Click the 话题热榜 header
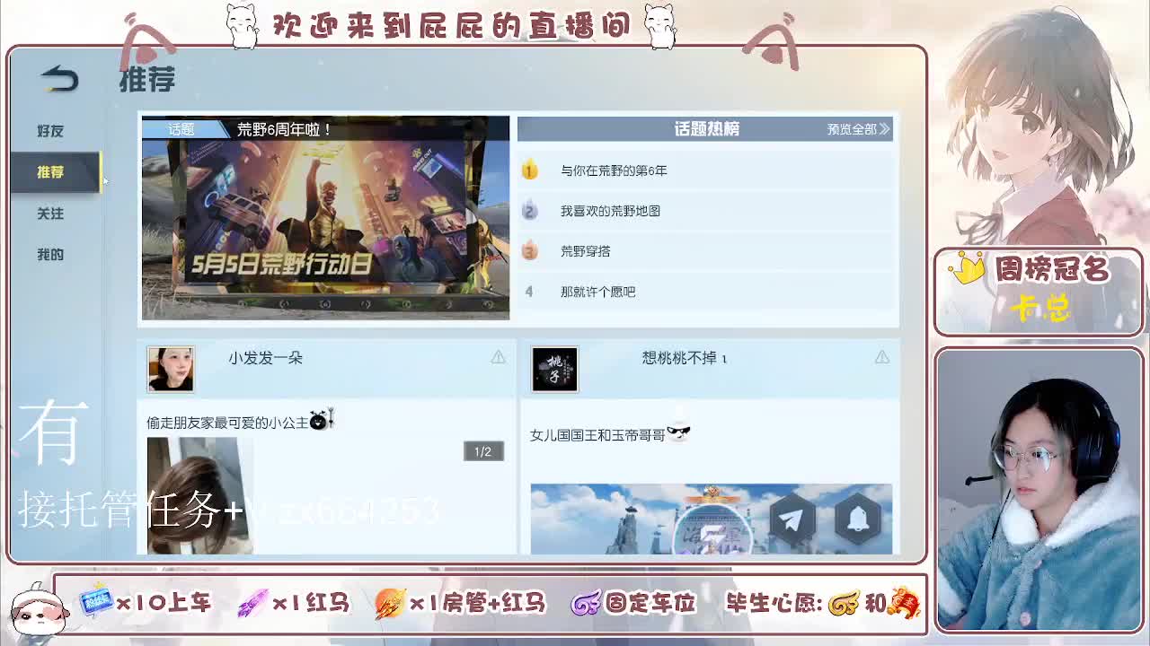 coord(707,129)
